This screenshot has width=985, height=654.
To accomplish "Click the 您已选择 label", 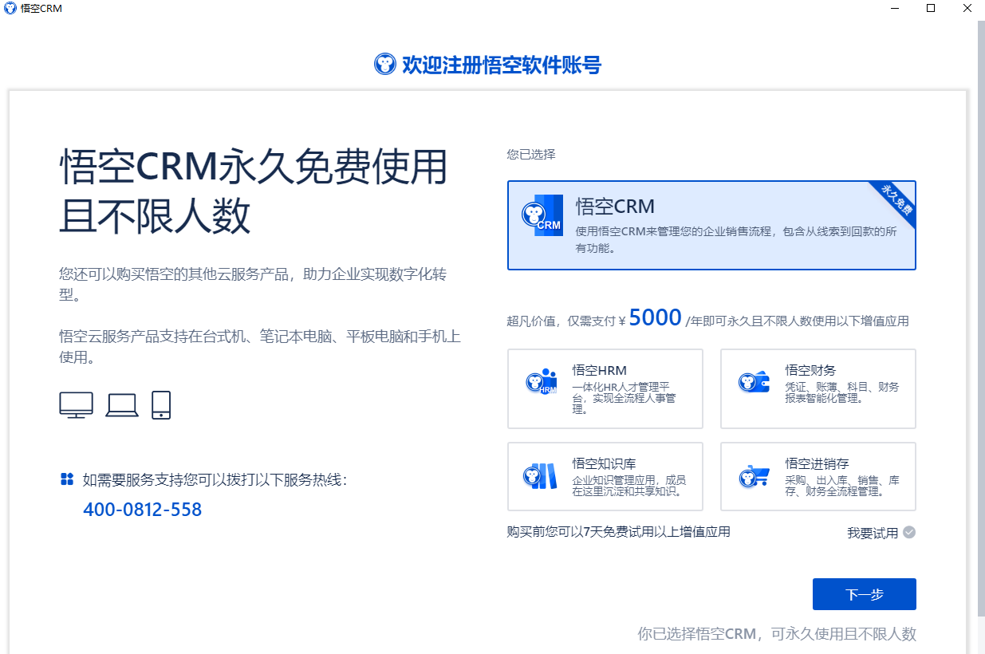I will [x=531, y=154].
